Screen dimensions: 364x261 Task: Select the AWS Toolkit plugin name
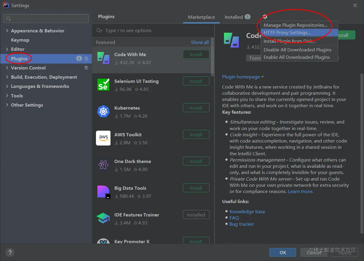pos(128,135)
